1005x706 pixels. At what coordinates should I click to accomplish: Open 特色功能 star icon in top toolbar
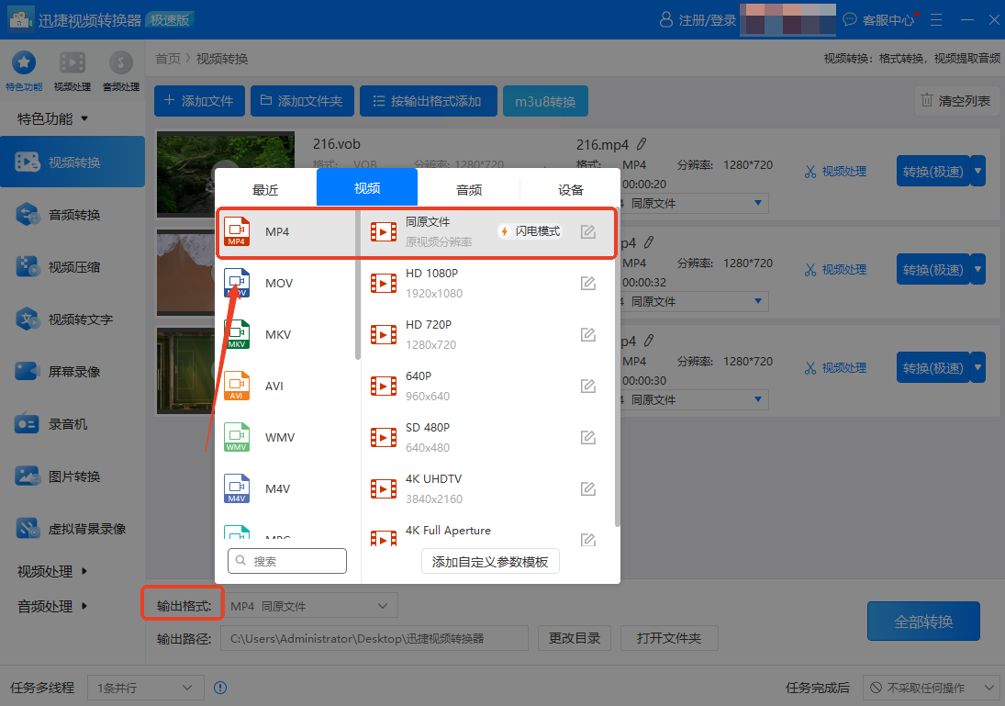point(24,63)
